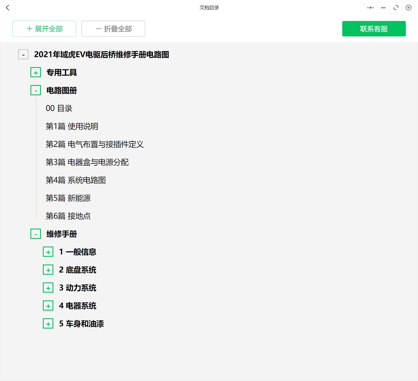Click the back arrow icon
The height and width of the screenshot is (381, 418).
tap(8, 8)
